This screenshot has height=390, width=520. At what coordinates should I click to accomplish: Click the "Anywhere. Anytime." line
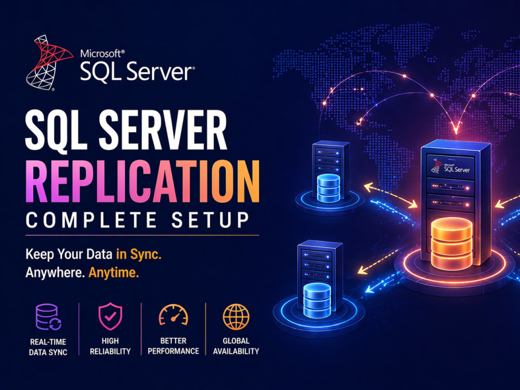pyautogui.click(x=82, y=272)
